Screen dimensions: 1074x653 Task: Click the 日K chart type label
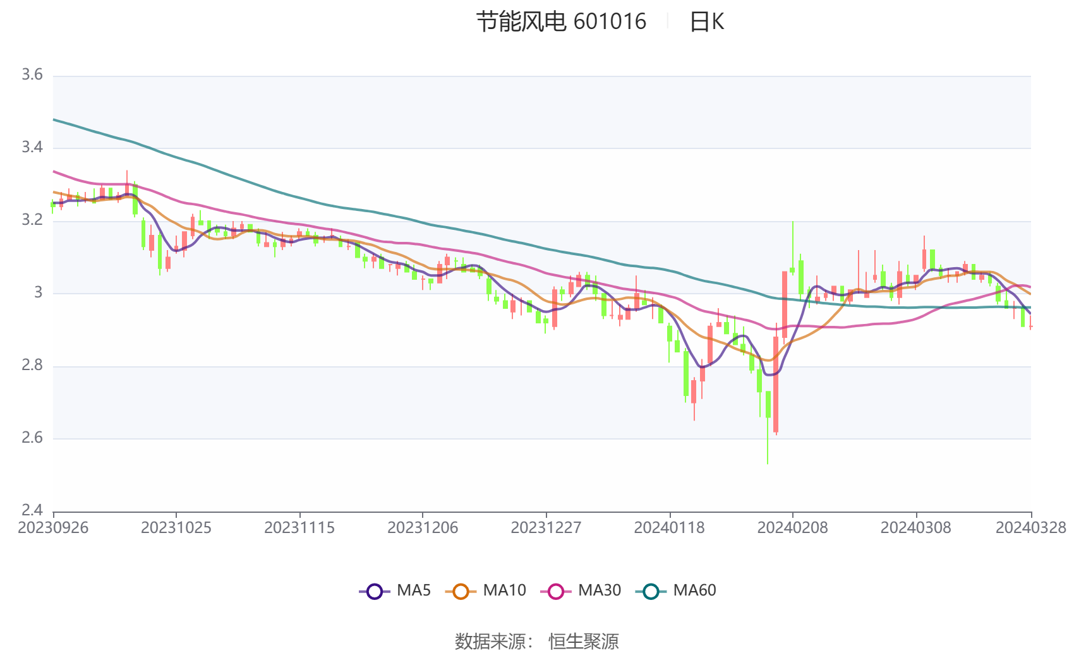tap(706, 22)
